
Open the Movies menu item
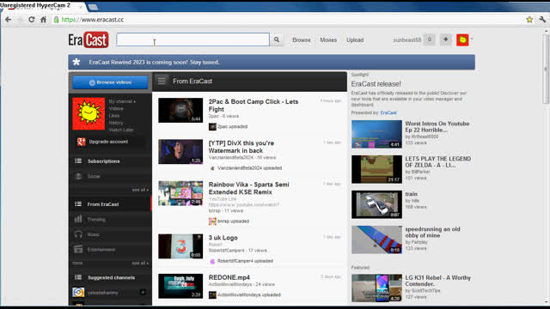328,40
